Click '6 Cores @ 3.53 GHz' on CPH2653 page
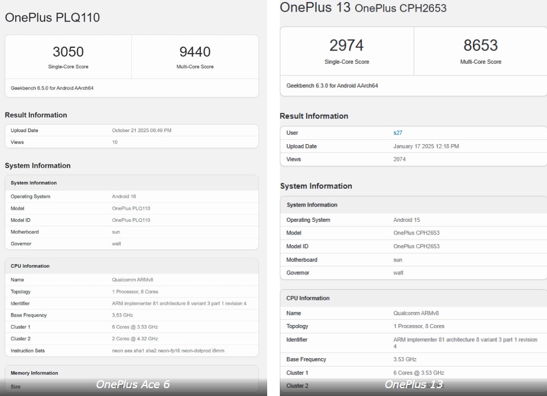The width and height of the screenshot is (547, 396). click(419, 373)
